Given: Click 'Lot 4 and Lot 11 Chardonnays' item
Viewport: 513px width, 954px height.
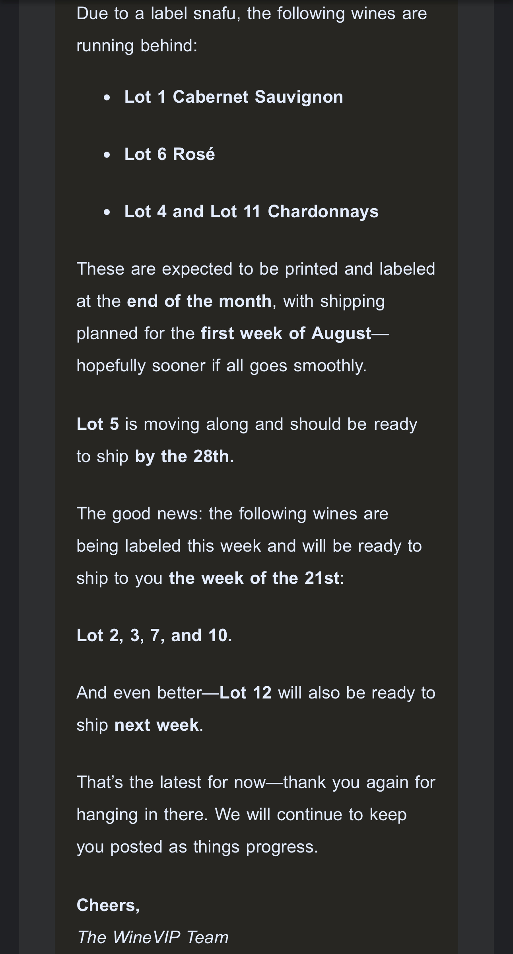Looking at the screenshot, I should (251, 212).
